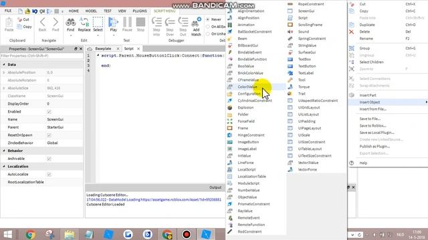428x240 pixels.
Task: Click the Filter Properties search field
Action: coord(41,56)
